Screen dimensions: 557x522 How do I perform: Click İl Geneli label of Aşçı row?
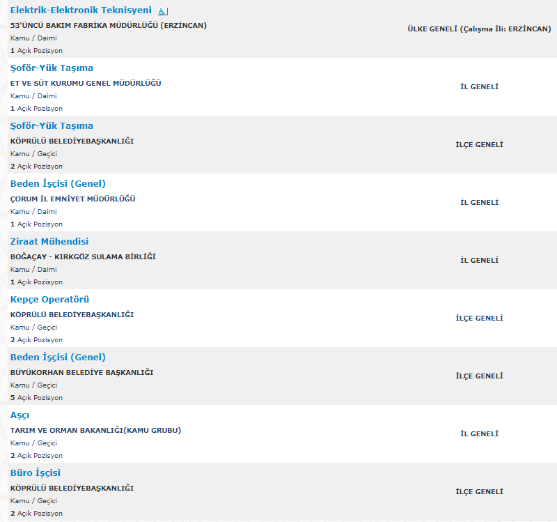tap(479, 433)
